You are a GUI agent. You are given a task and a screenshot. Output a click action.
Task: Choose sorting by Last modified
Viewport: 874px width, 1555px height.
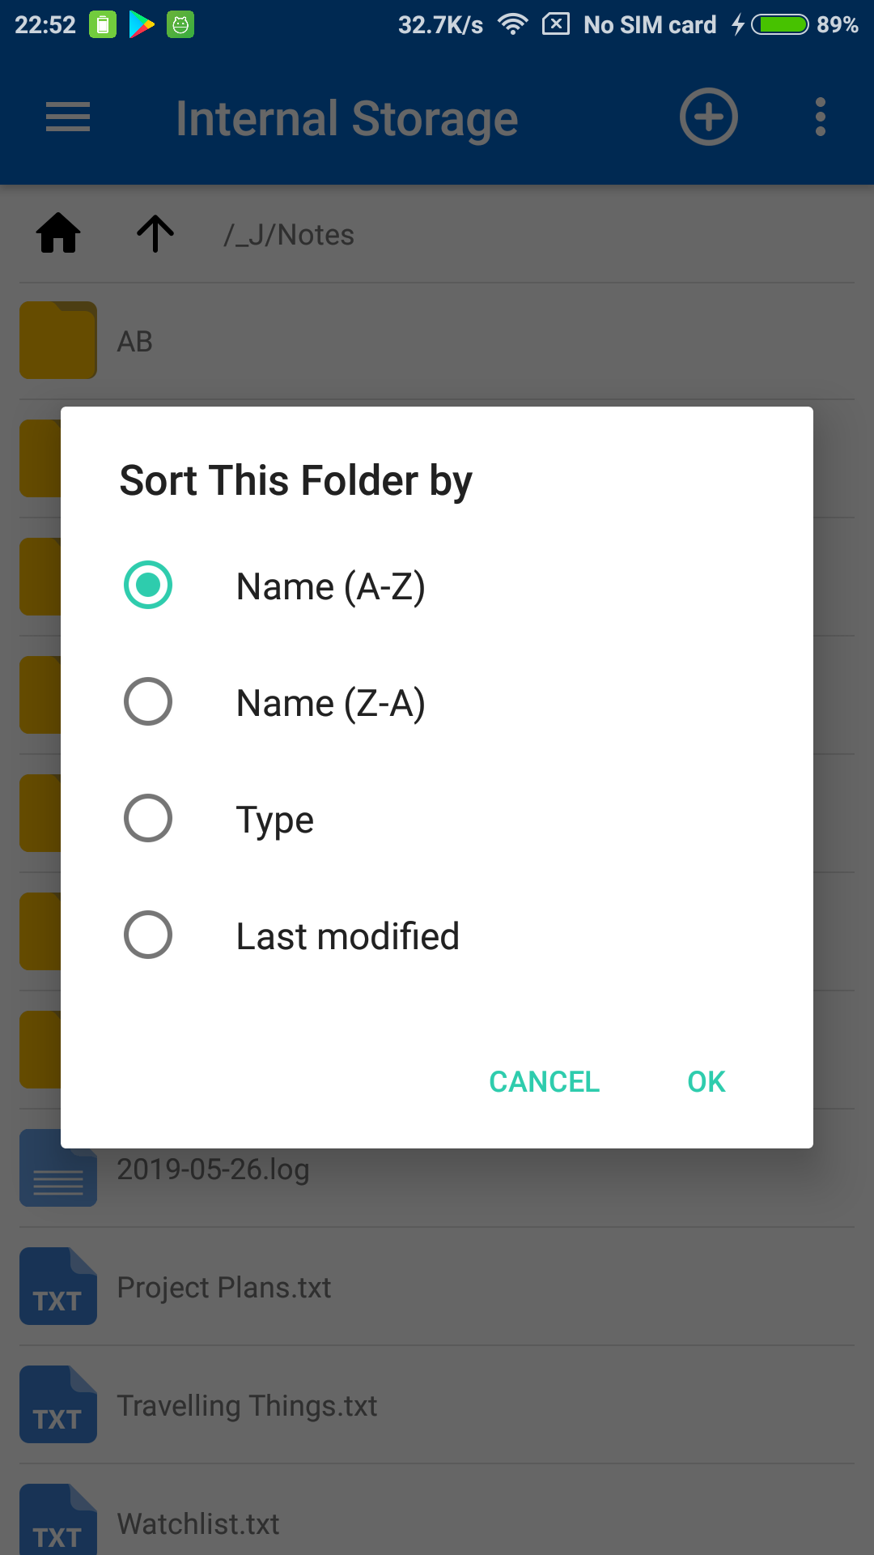(x=148, y=935)
